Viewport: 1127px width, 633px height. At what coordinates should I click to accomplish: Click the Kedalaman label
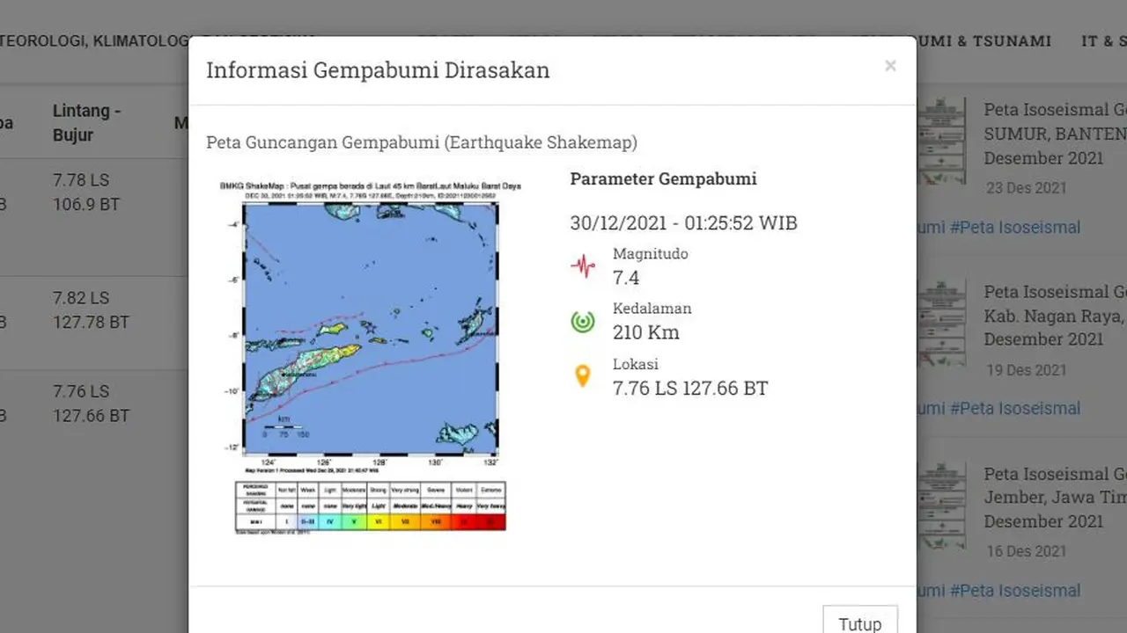tap(652, 309)
